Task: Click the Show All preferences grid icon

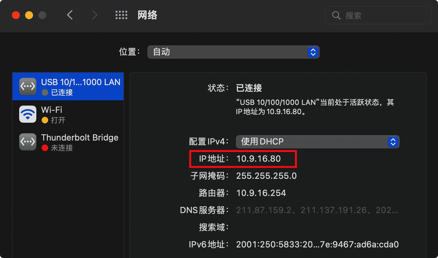Action: click(121, 15)
